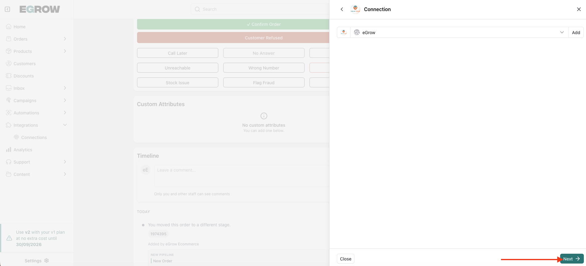Click the Connection app logo in header
The image size is (586, 266).
(355, 9)
